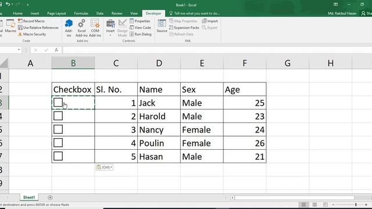Image resolution: width=372 pixels, height=209 pixels.
Task: Select the Sheet1 tab
Action: click(29, 197)
